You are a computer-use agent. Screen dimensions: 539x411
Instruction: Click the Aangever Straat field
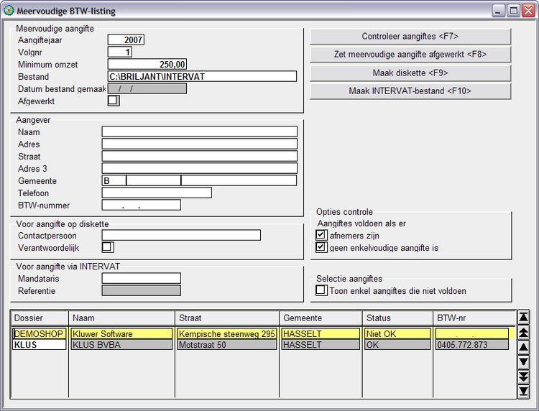point(199,156)
